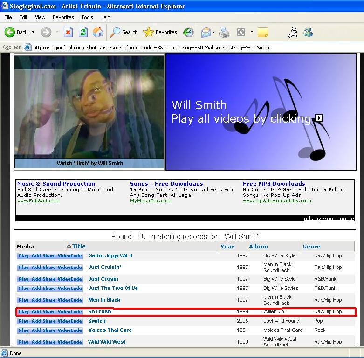Open Messenger people icon

(x=308, y=32)
